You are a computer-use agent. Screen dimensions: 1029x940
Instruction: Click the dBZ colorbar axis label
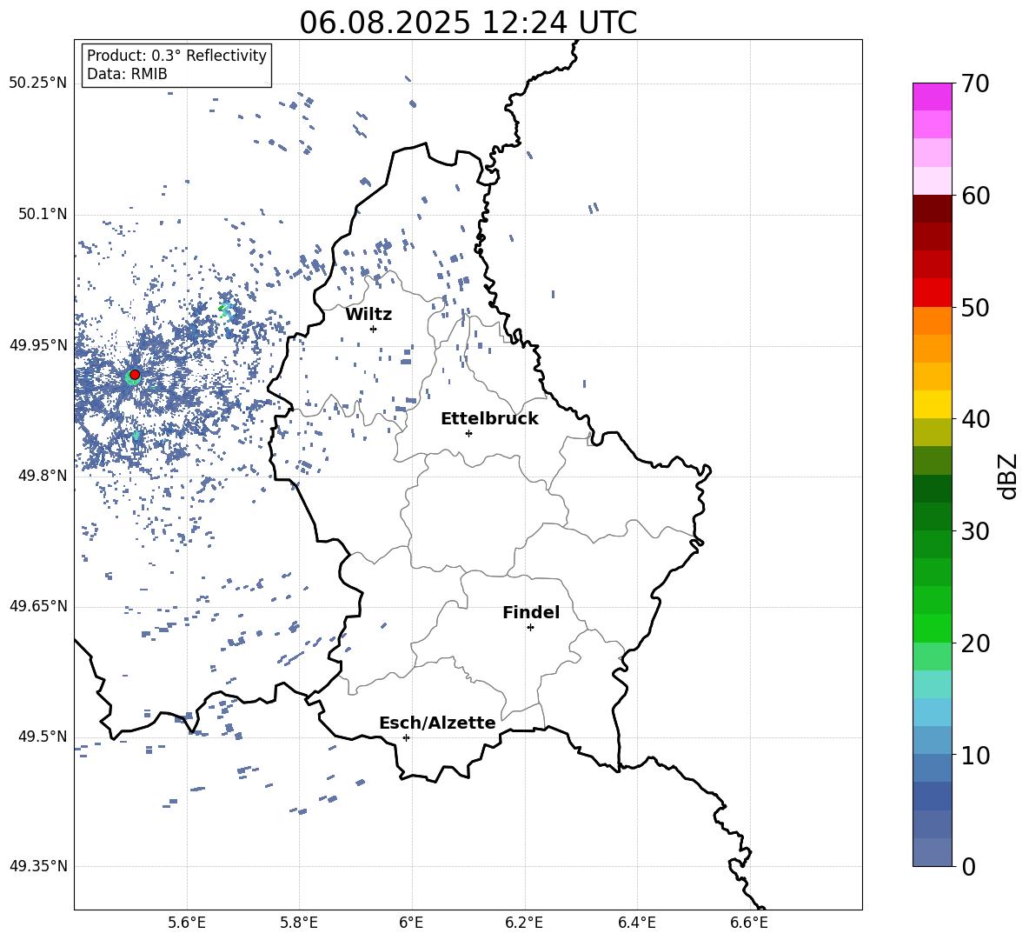pyautogui.click(x=1009, y=476)
